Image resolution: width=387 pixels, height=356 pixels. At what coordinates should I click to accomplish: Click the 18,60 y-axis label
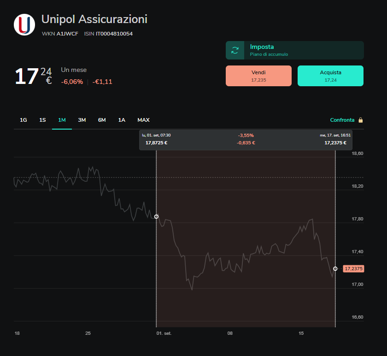click(x=358, y=154)
